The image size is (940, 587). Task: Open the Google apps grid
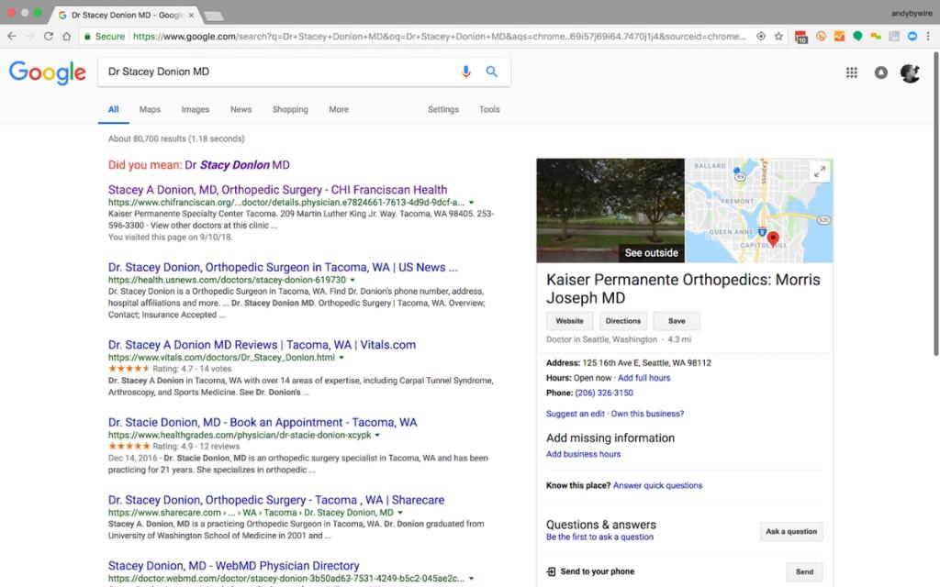[x=851, y=72]
